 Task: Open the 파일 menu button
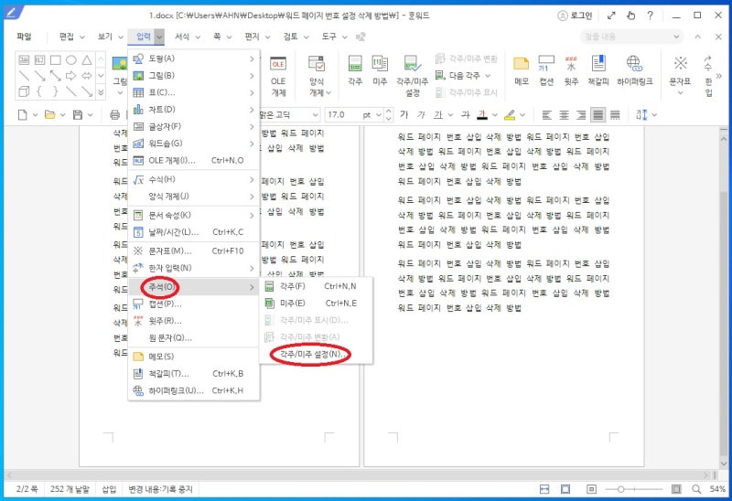pyautogui.click(x=24, y=37)
